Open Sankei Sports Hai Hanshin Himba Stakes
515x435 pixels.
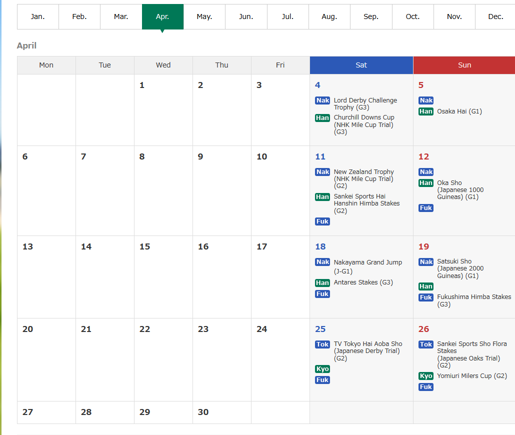click(x=366, y=203)
